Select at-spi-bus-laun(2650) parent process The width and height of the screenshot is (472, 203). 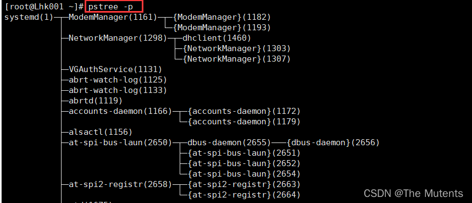click(x=120, y=143)
